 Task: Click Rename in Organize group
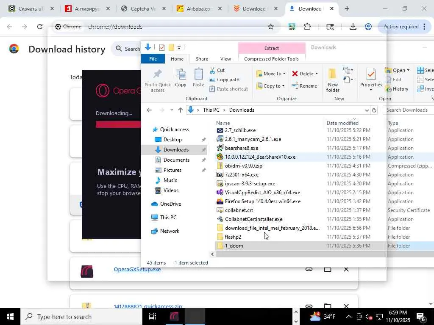tap(304, 86)
